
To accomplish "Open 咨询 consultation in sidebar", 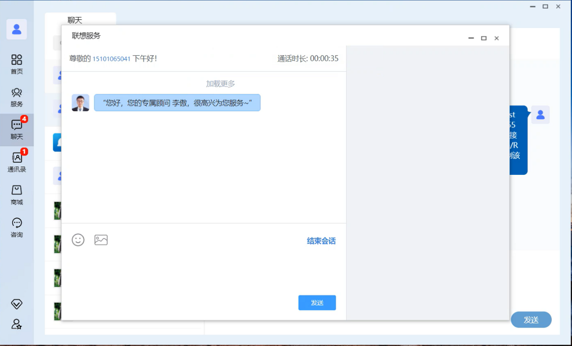I will tap(17, 228).
